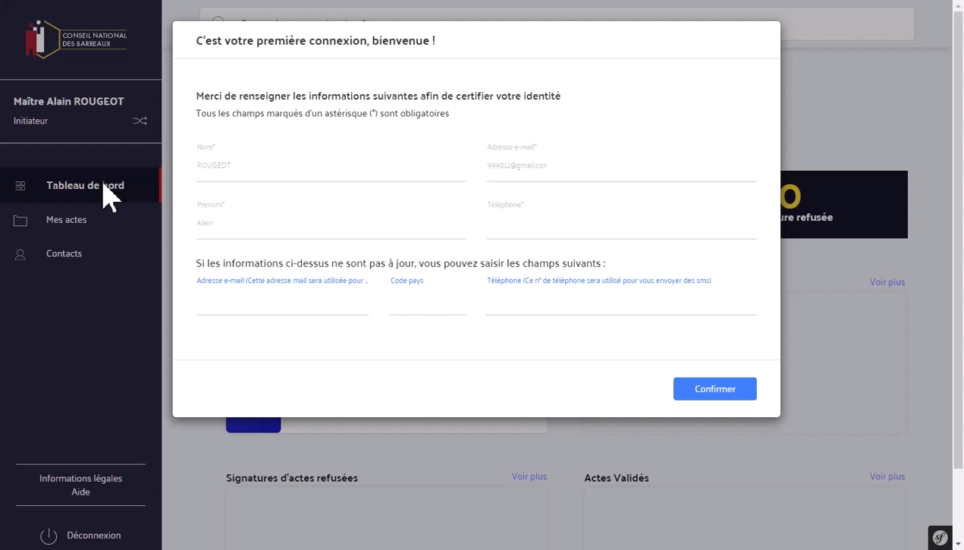Image resolution: width=964 pixels, height=550 pixels.
Task: Click the replacement Adresse e-mail input
Action: tap(282, 302)
